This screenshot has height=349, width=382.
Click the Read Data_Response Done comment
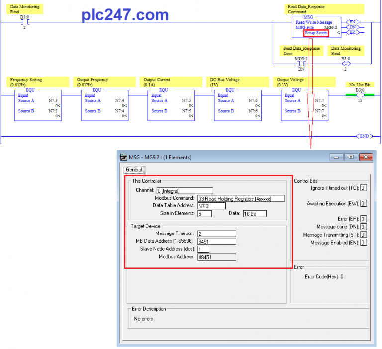301,51
